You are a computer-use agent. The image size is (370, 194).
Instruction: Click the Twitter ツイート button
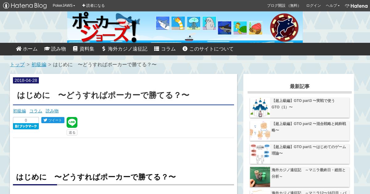53,120
